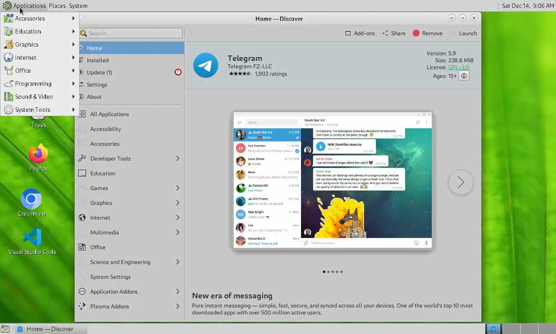This screenshot has width=556, height=334.
Task: Open Chromium desktop icon
Action: (31, 202)
